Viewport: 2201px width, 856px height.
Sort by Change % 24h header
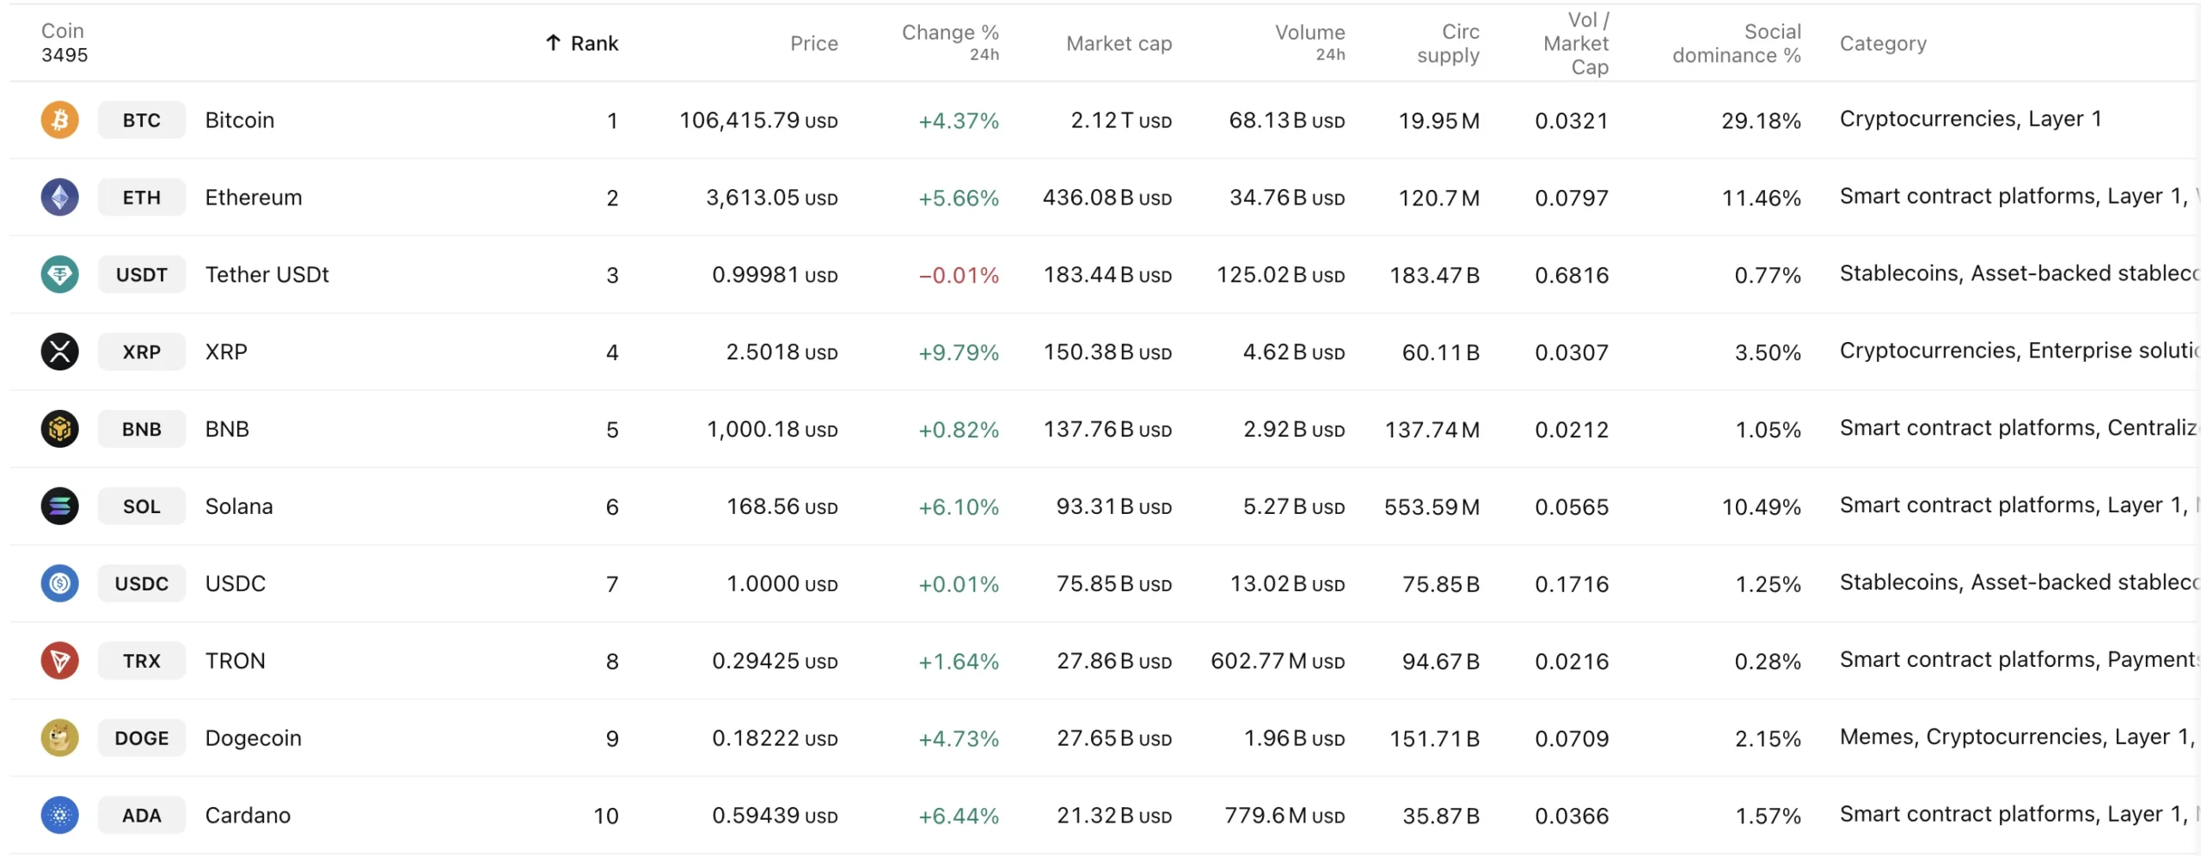(x=949, y=41)
